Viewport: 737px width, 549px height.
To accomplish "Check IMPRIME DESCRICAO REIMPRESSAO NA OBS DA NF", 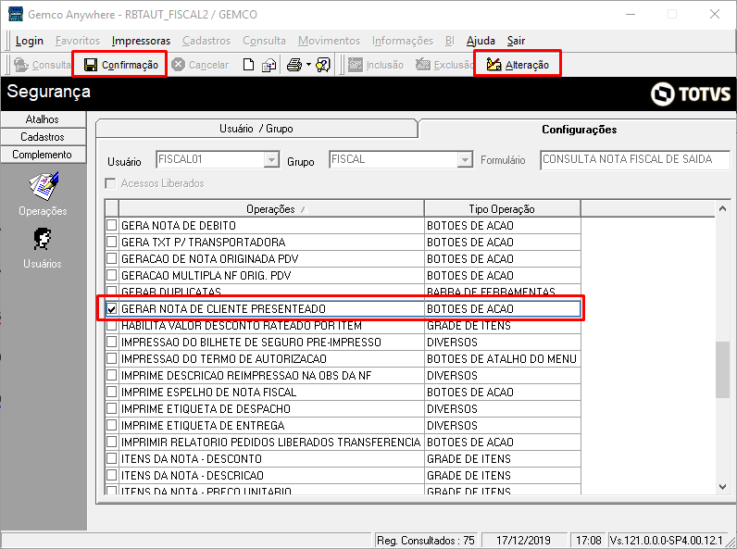I will [111, 375].
